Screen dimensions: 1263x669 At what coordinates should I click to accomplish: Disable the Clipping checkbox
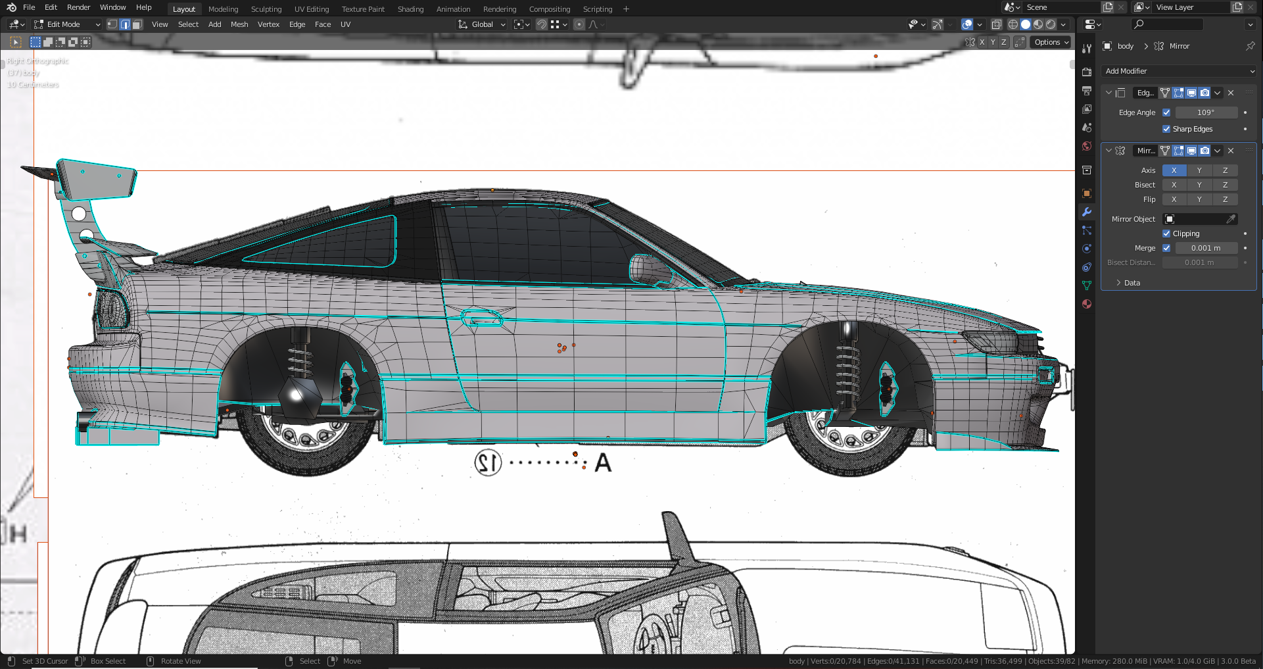tap(1166, 234)
